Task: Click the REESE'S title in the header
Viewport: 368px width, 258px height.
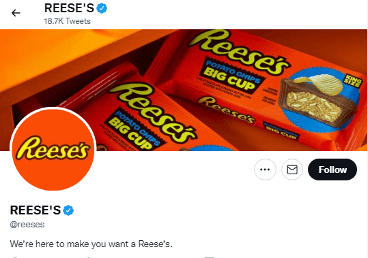Action: pyautogui.click(x=69, y=8)
